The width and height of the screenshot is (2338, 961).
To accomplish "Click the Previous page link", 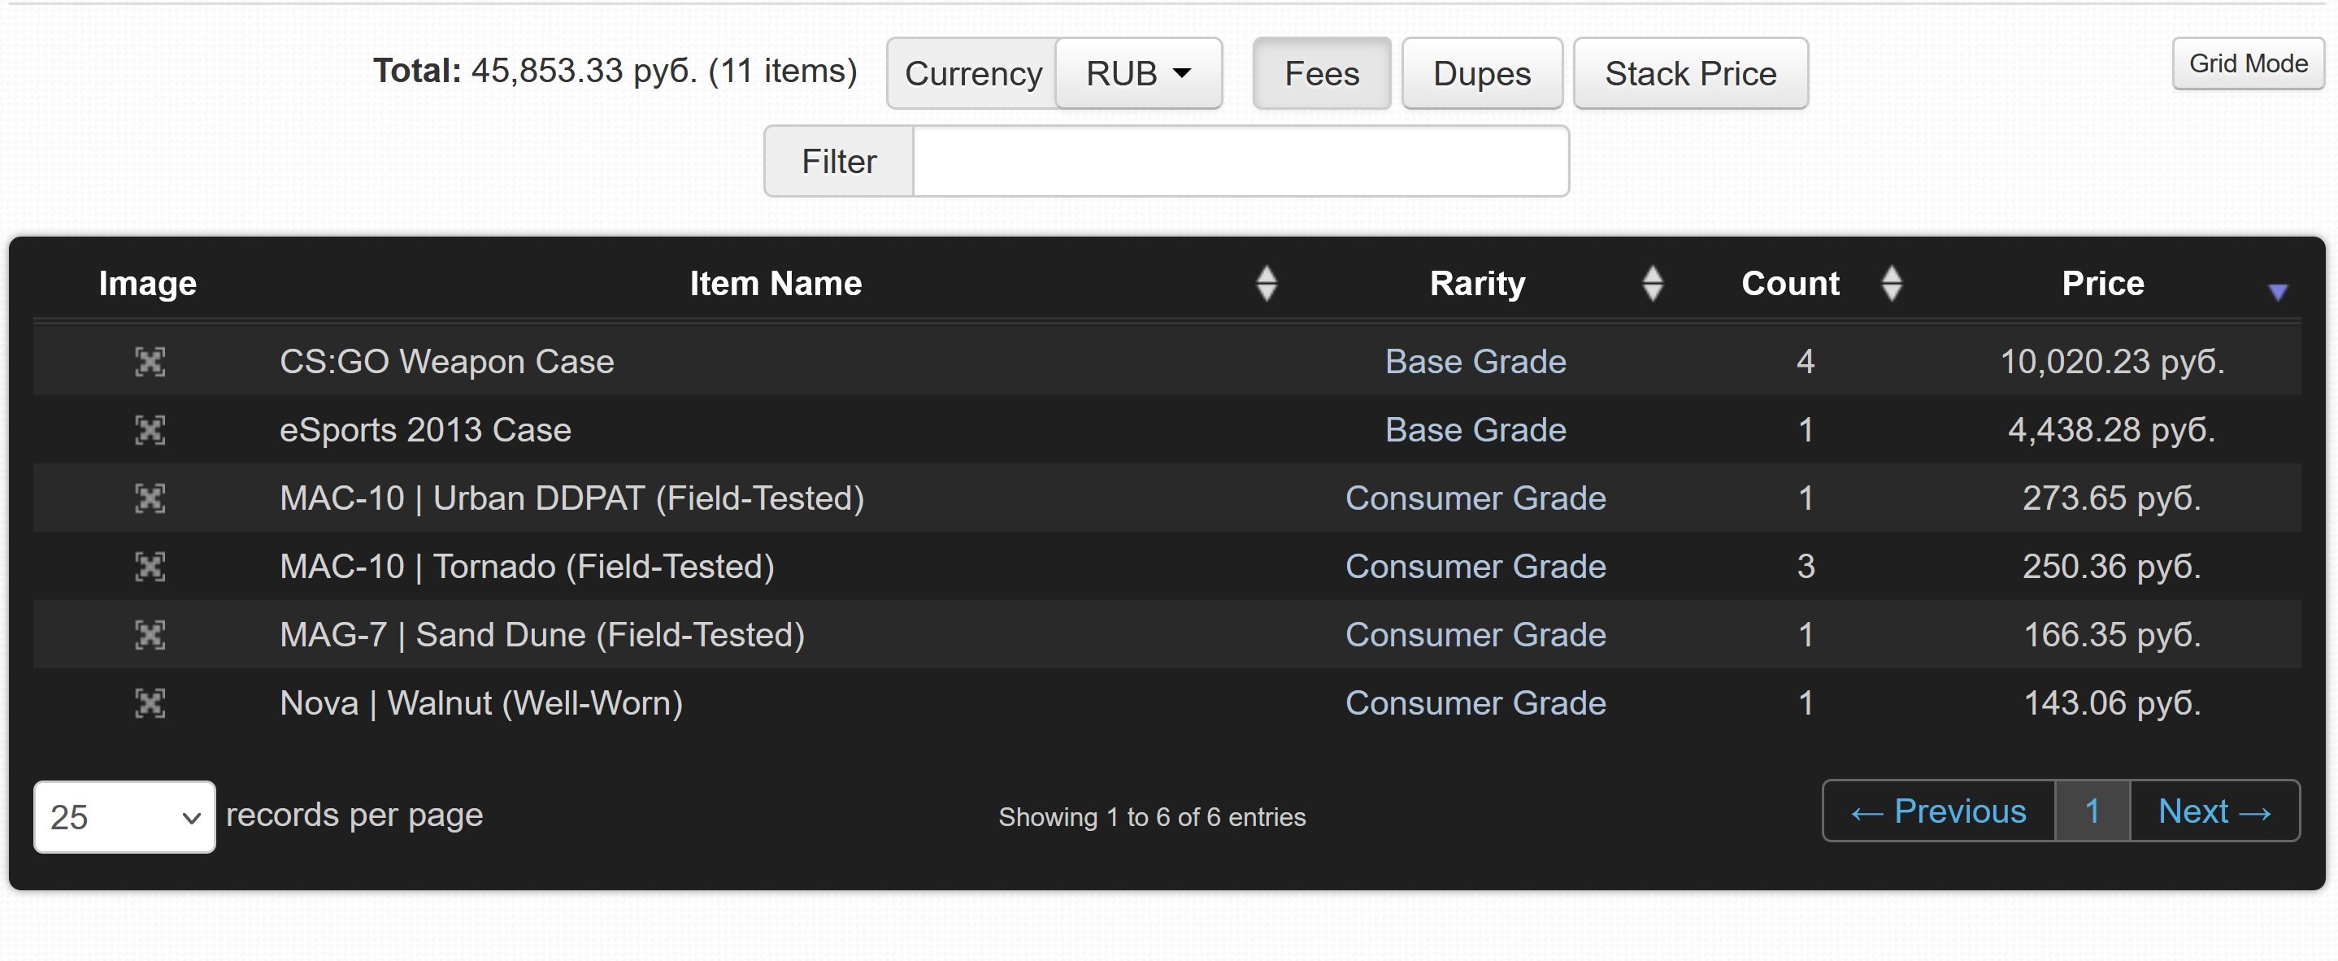I will click(1939, 811).
